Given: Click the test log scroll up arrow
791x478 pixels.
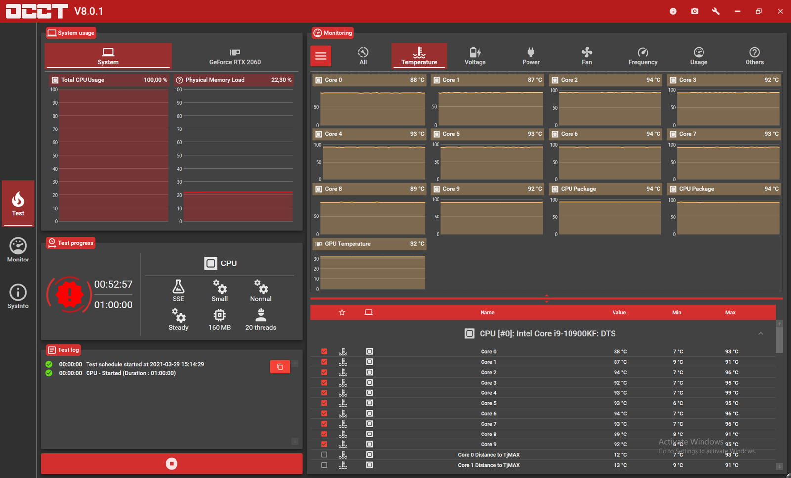Looking at the screenshot, I should pos(295,364).
